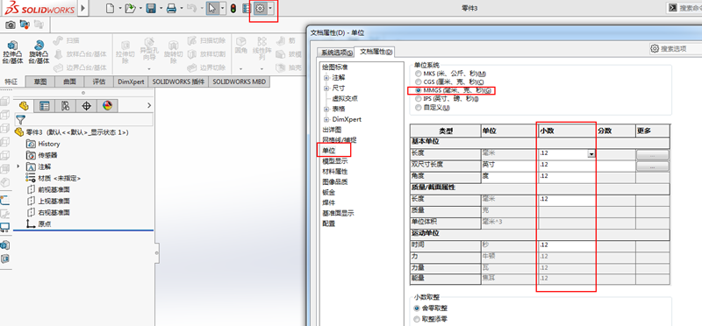Image resolution: width=702 pixels, height=326 pixels.
Task: Select 图像品质 in options list
Action: (x=335, y=182)
